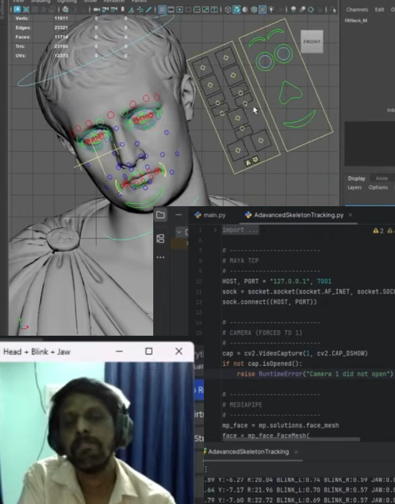The height and width of the screenshot is (504, 395).
Task: Toggle the Safe Title icon
Action: pos(214,10)
